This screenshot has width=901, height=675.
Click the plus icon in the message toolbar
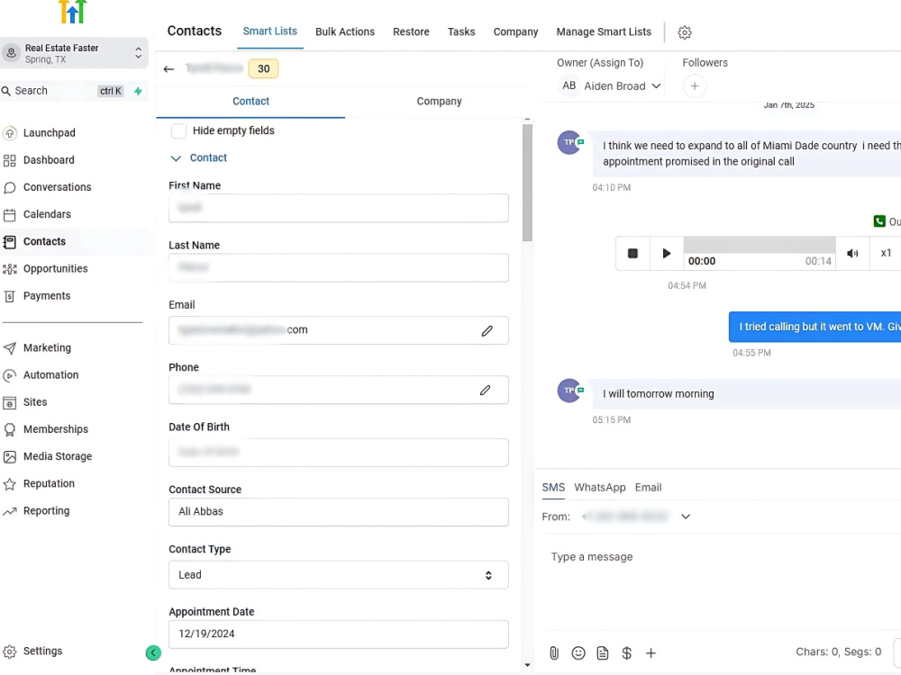point(651,652)
